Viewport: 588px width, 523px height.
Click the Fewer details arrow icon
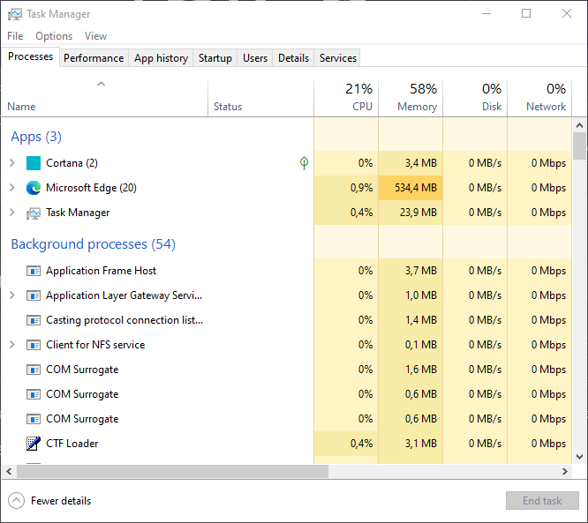click(x=16, y=501)
